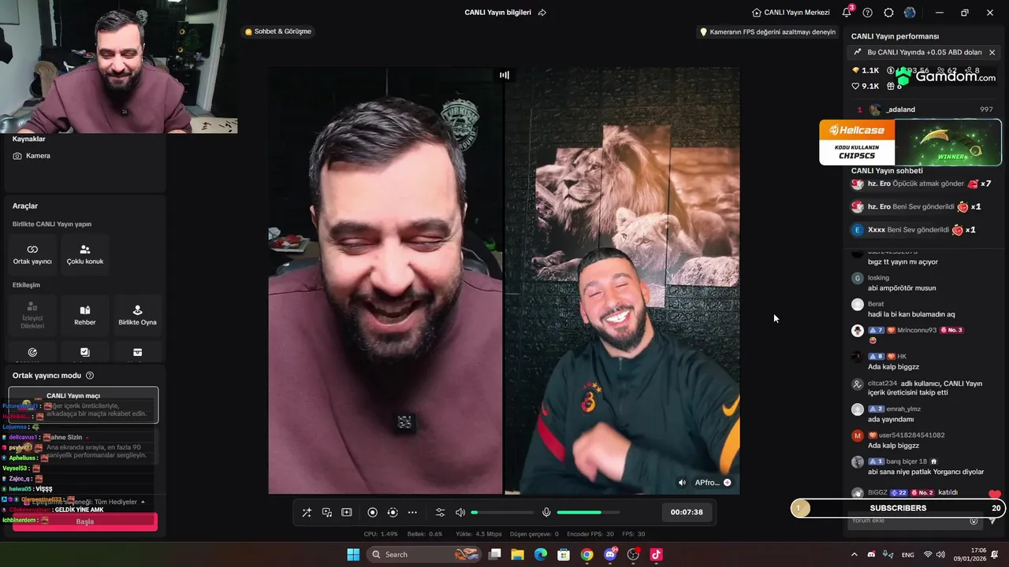Open the three-dots more options menu
The height and width of the screenshot is (567, 1009).
point(412,512)
